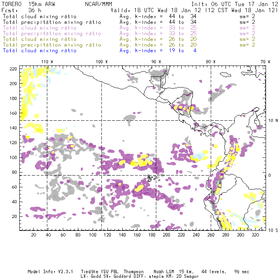Click the "TORERO 15km ARW" title text
This screenshot has width=280, height=280.
coord(28,4)
